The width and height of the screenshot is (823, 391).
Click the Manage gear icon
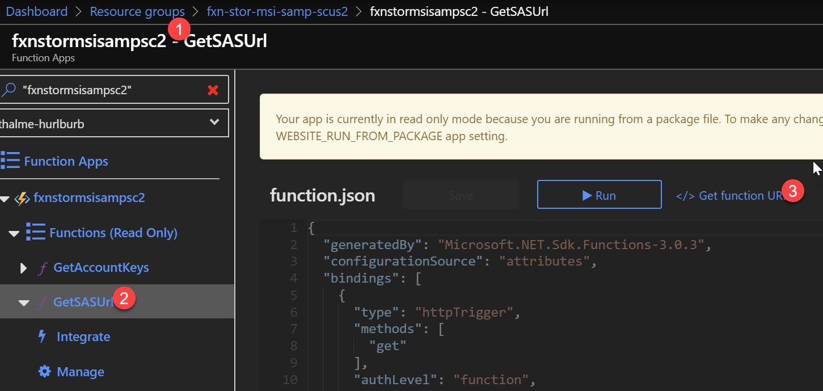pyautogui.click(x=44, y=372)
